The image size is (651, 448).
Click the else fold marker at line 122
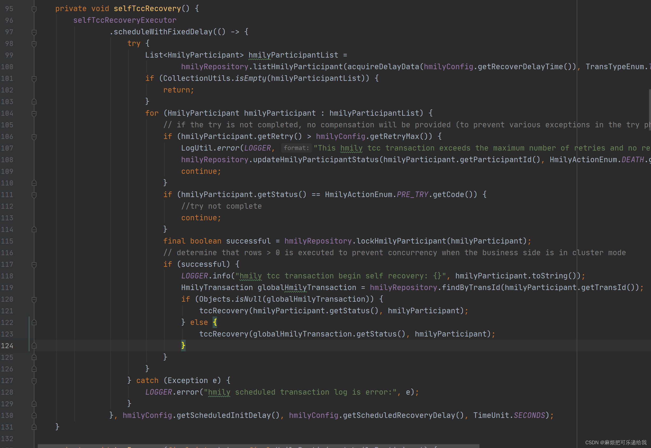[34, 323]
